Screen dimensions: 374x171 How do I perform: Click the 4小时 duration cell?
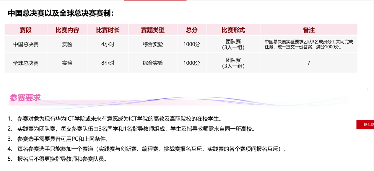coord(108,45)
